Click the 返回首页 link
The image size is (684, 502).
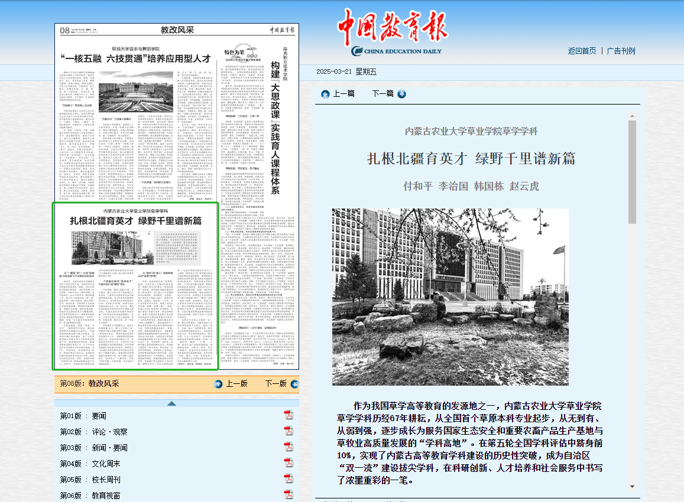[x=582, y=51]
